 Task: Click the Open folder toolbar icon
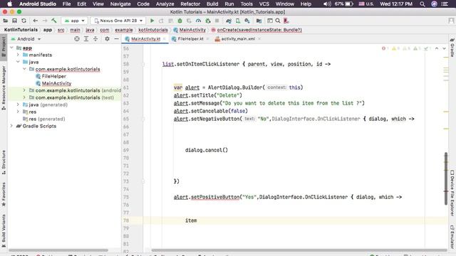(x=5, y=21)
